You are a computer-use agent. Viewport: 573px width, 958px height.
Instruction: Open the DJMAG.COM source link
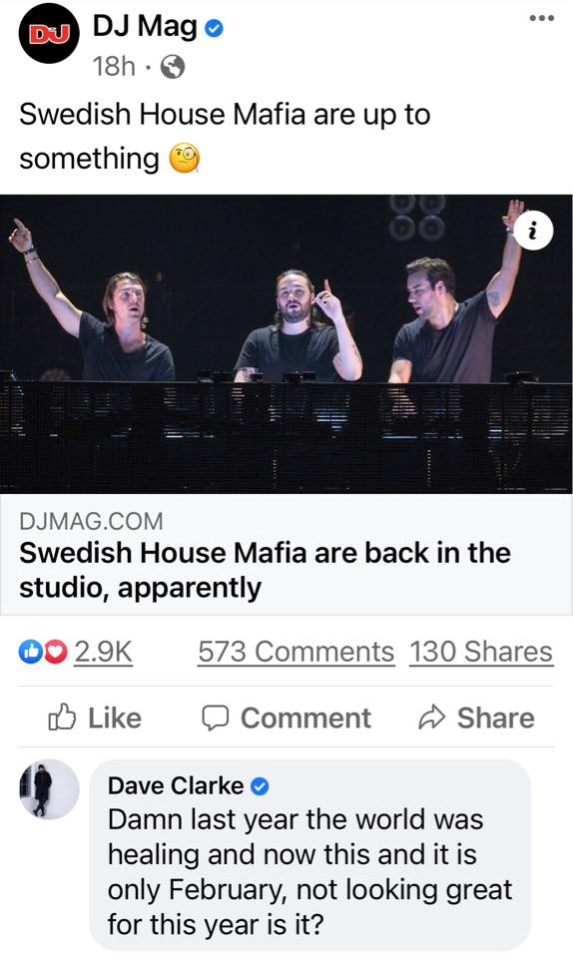[91, 521]
